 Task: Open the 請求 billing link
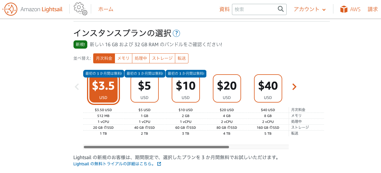pyautogui.click(x=372, y=9)
